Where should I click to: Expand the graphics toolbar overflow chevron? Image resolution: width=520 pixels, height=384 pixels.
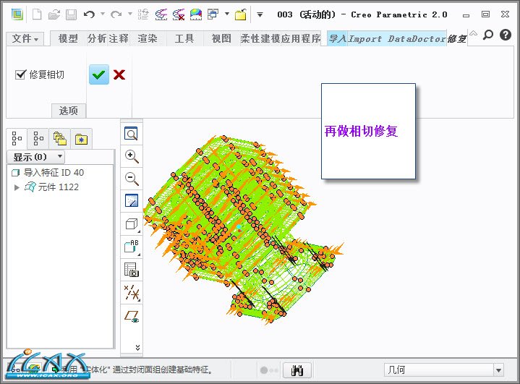coord(137,348)
